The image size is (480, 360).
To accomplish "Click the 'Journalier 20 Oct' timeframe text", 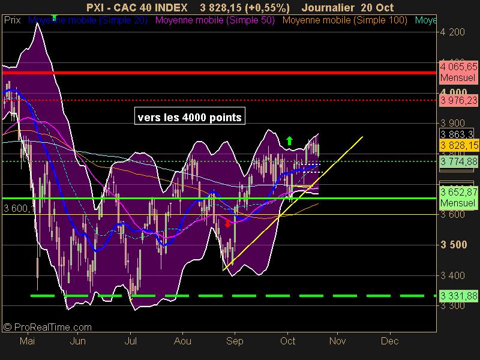I will [347, 7].
